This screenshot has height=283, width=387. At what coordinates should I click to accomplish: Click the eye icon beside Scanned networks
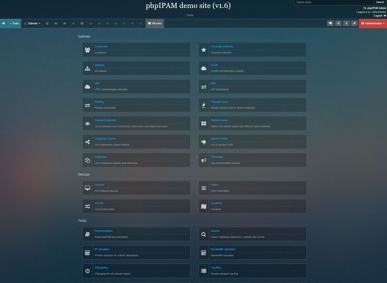(87, 123)
